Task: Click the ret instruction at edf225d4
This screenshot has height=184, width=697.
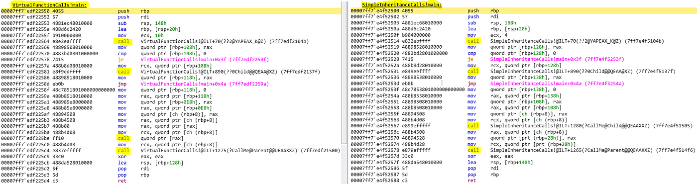Action: click(x=121, y=181)
